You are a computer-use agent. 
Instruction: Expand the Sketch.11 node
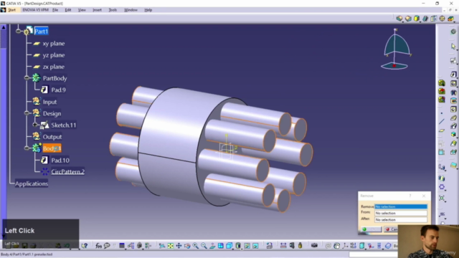pyautogui.click(x=35, y=125)
